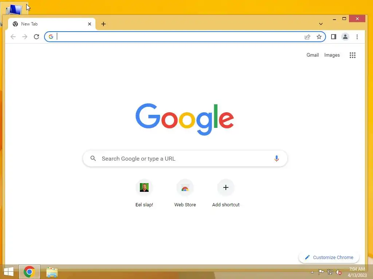Open a new tab with plus button

click(x=103, y=24)
